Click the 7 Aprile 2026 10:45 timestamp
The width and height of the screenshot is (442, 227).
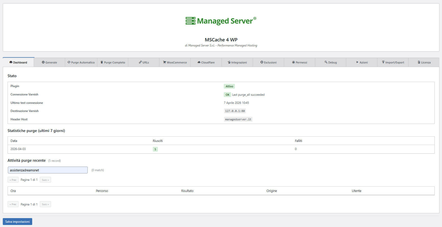click(x=236, y=103)
